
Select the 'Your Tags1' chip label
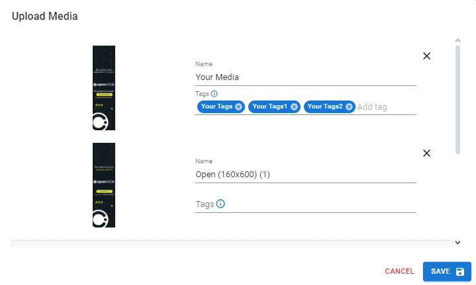[x=269, y=106]
